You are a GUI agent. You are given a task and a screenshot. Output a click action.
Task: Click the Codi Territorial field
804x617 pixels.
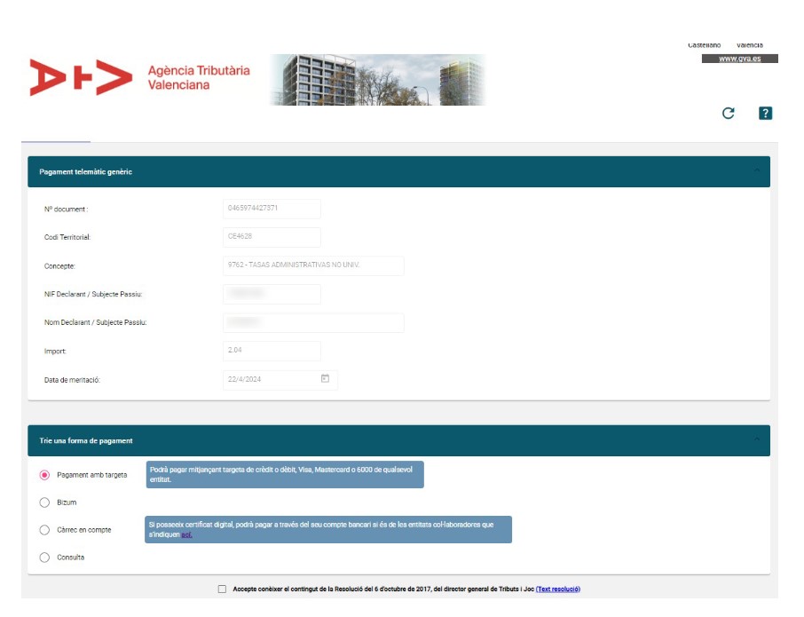pyautogui.click(x=272, y=237)
